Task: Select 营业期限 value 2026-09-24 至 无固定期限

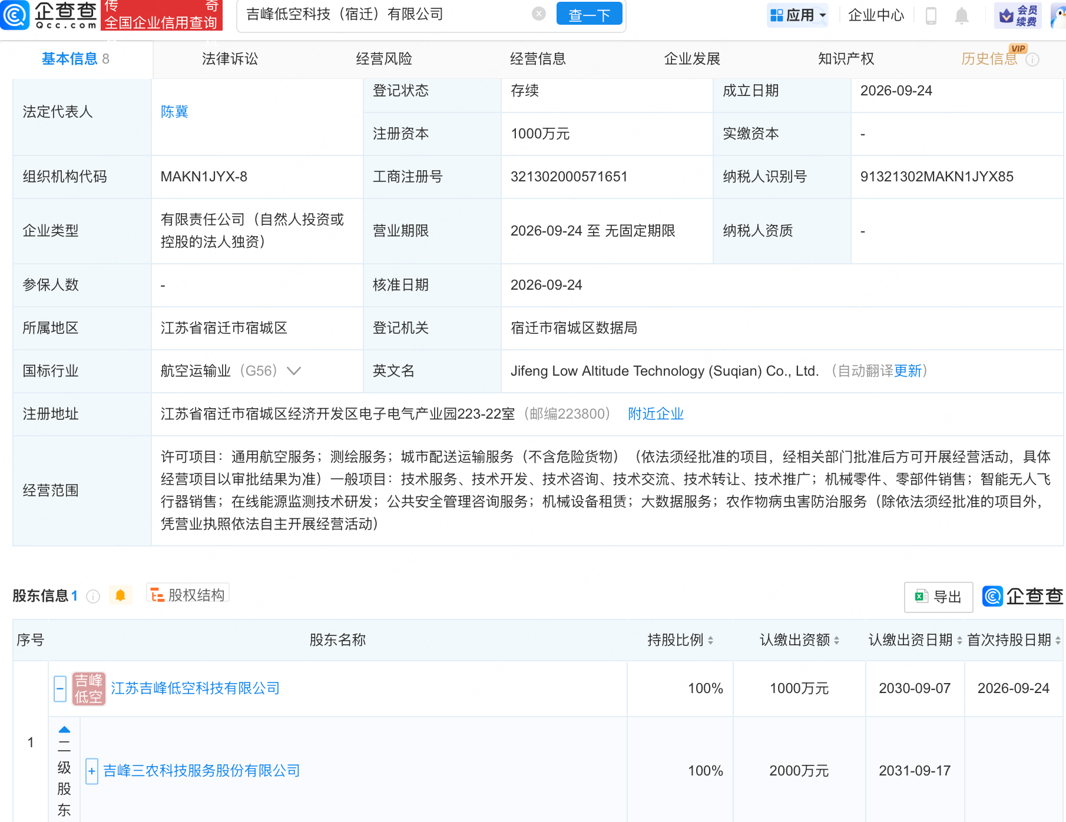Action: pyautogui.click(x=592, y=231)
